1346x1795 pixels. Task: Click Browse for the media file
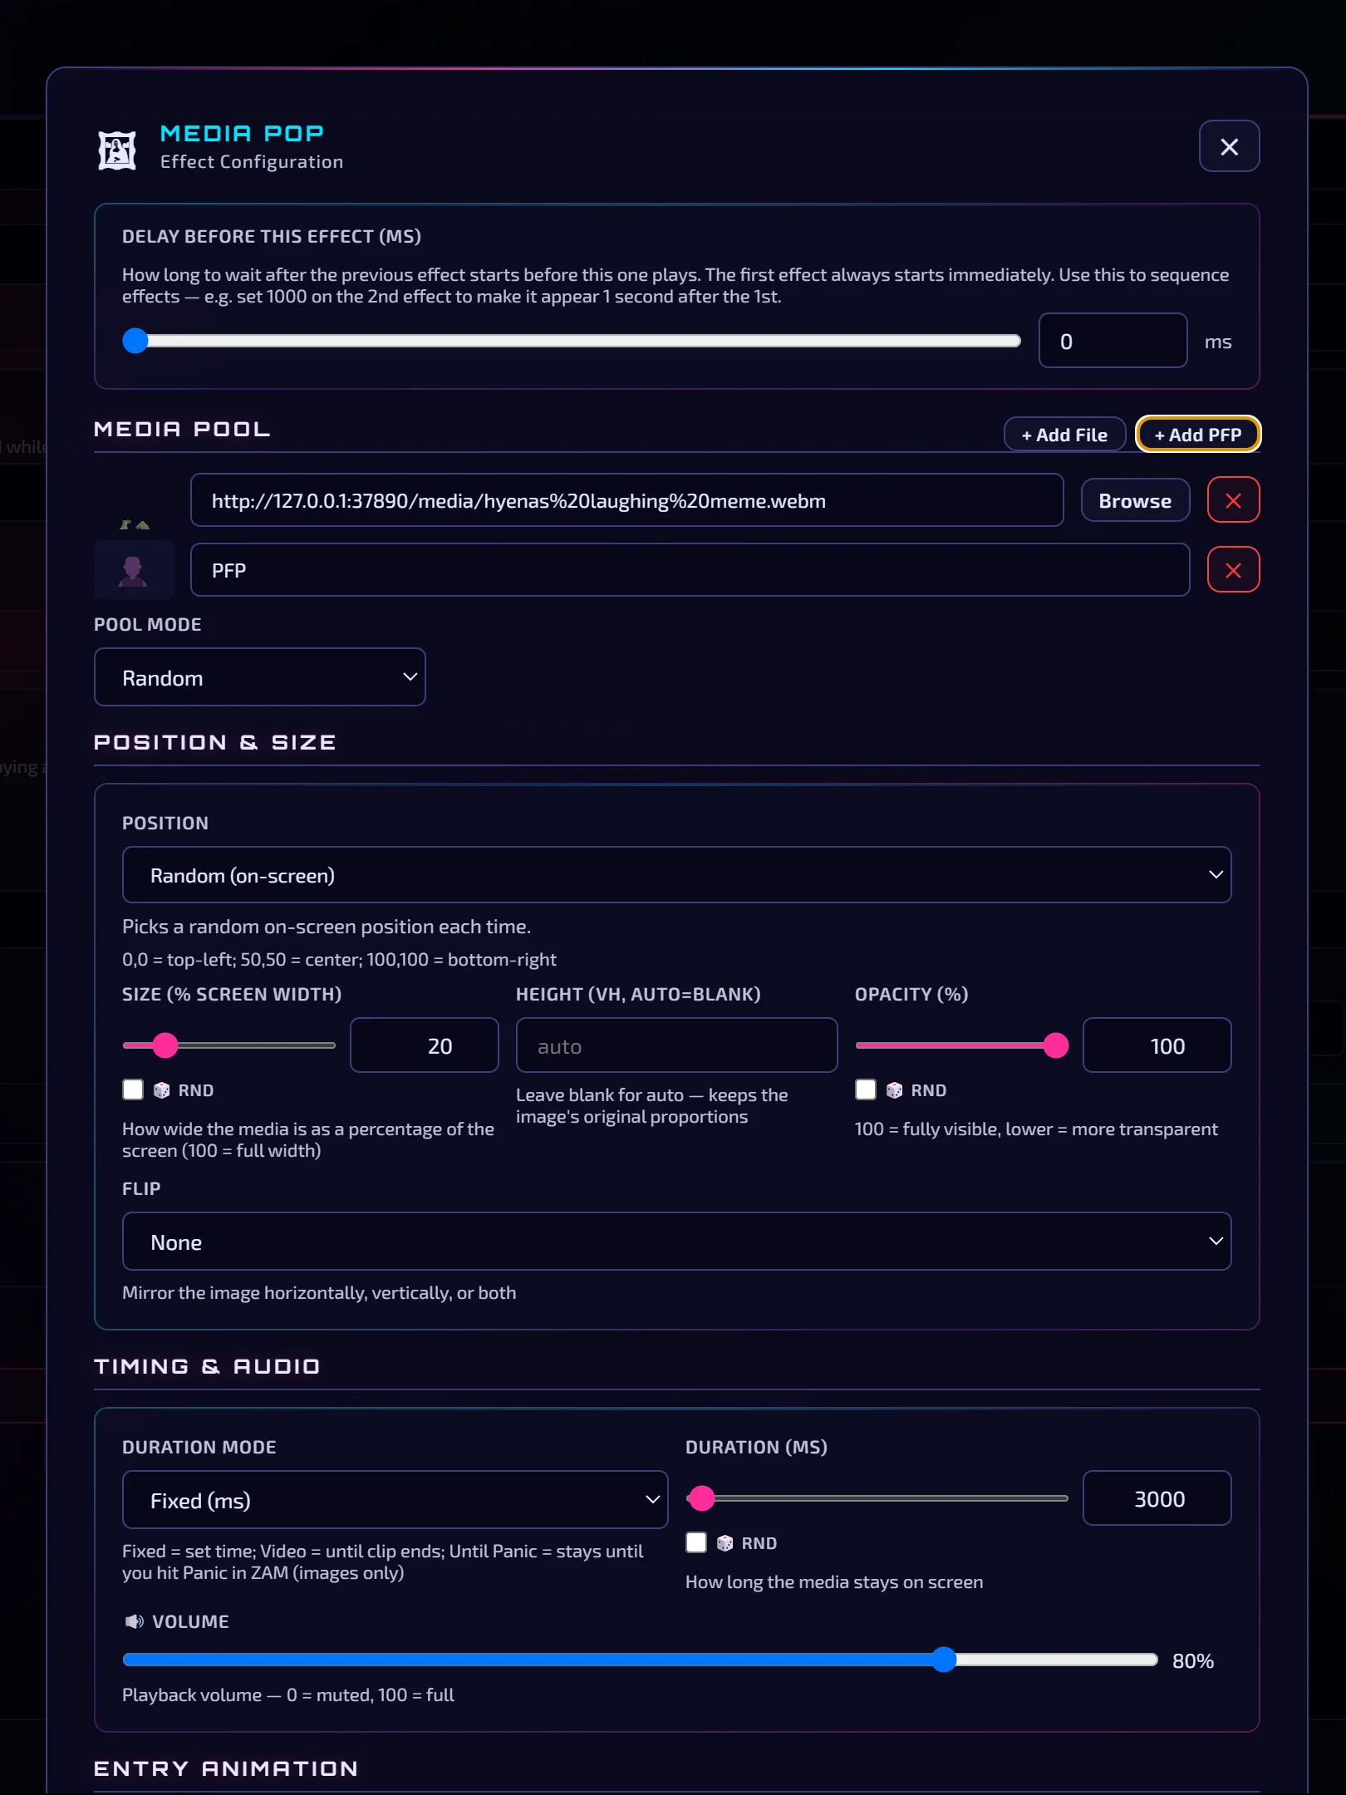(x=1135, y=500)
